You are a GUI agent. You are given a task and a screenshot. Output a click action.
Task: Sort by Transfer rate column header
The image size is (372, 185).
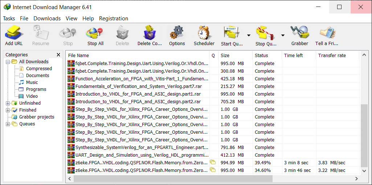[x=338, y=56]
